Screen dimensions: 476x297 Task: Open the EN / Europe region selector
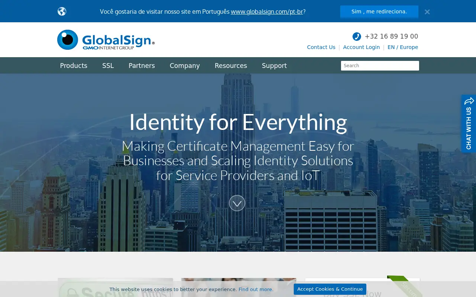point(403,47)
